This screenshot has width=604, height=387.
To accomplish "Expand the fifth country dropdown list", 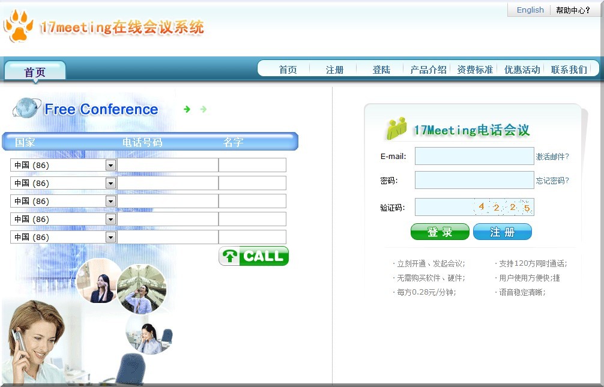I will pos(110,238).
